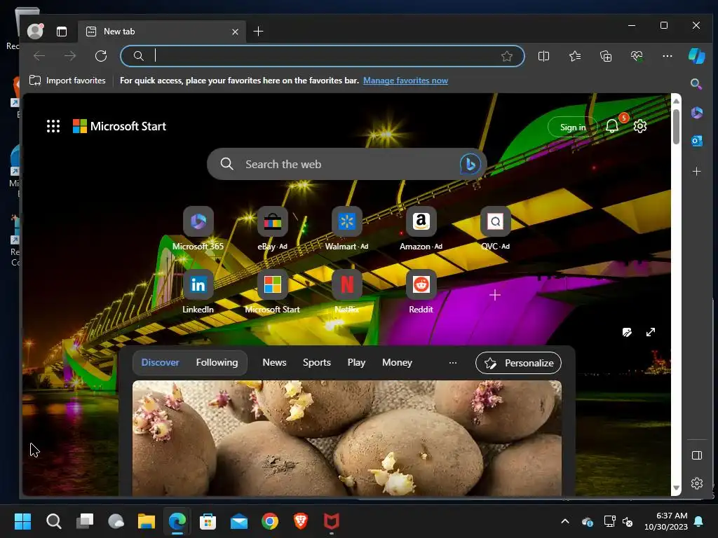Open the potatoes news story image

[x=346, y=438]
